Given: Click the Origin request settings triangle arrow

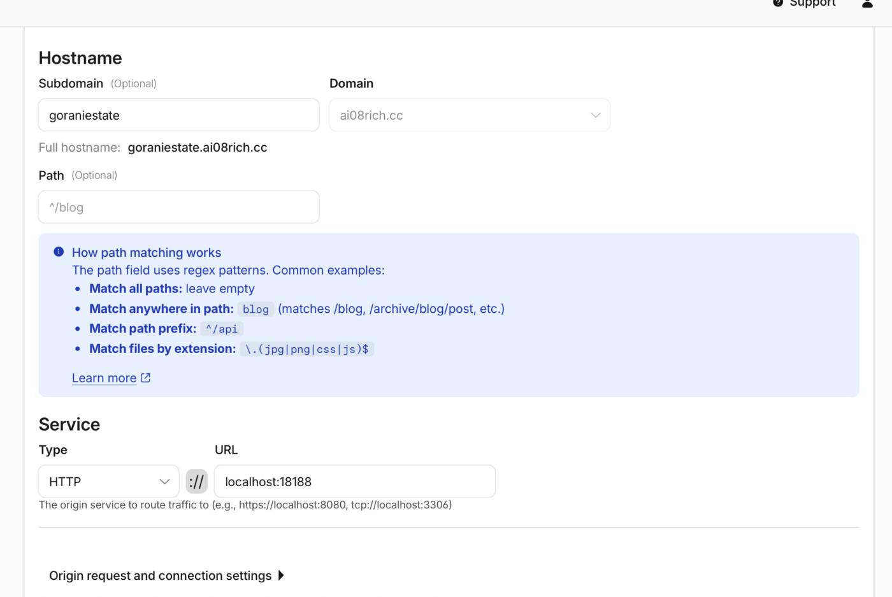Looking at the screenshot, I should pyautogui.click(x=281, y=575).
